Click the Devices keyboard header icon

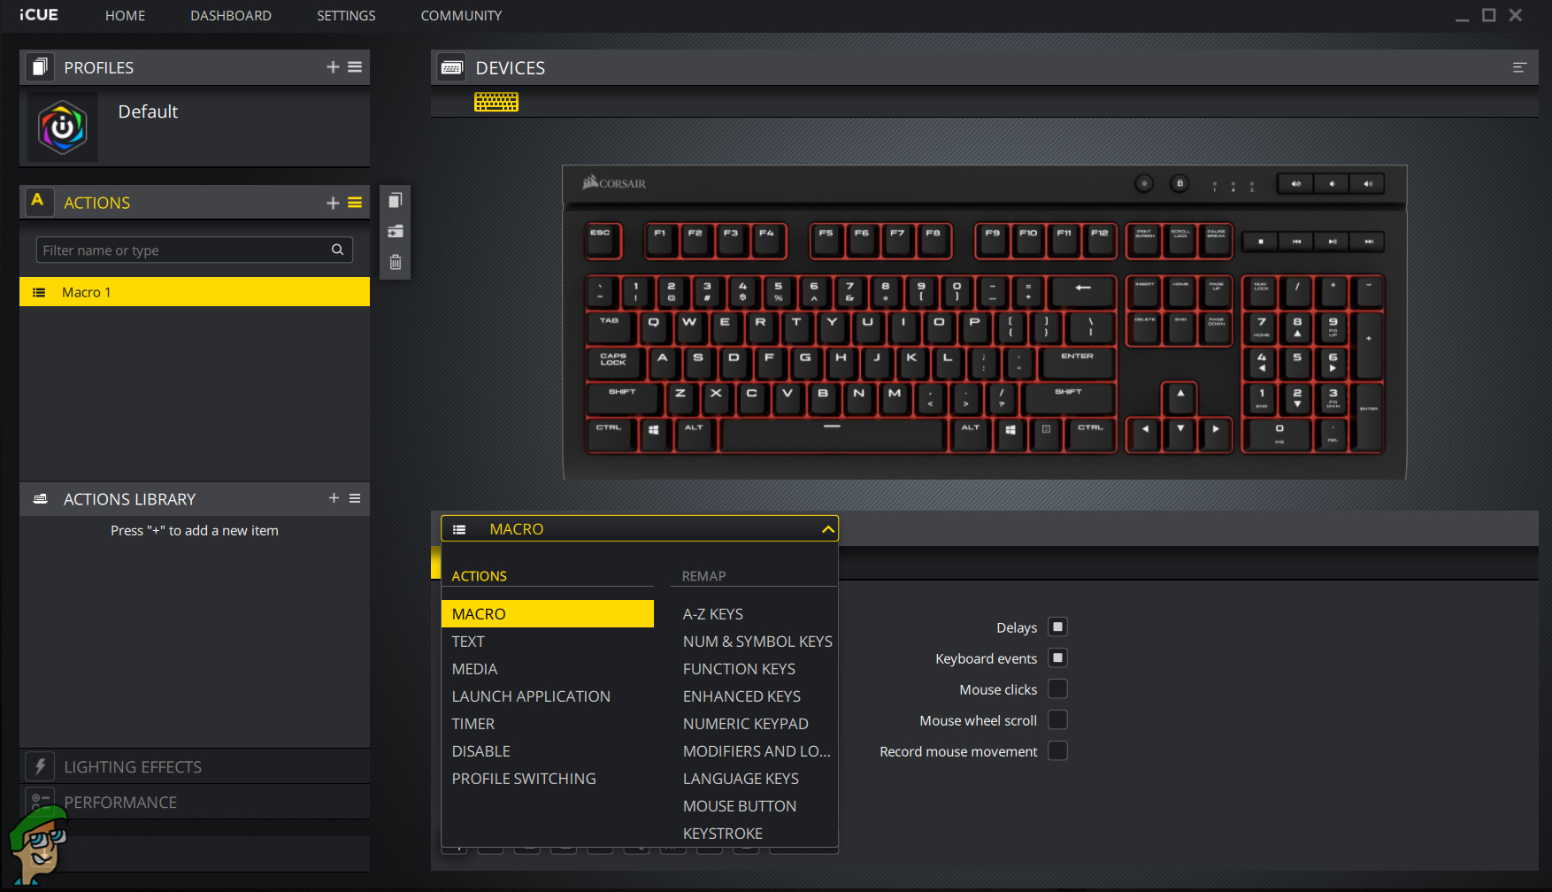tap(452, 67)
